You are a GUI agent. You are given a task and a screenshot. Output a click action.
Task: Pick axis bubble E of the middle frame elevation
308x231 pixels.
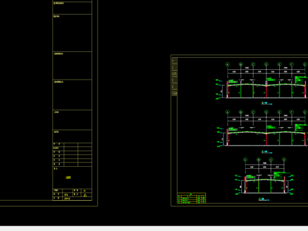coord(279,112)
